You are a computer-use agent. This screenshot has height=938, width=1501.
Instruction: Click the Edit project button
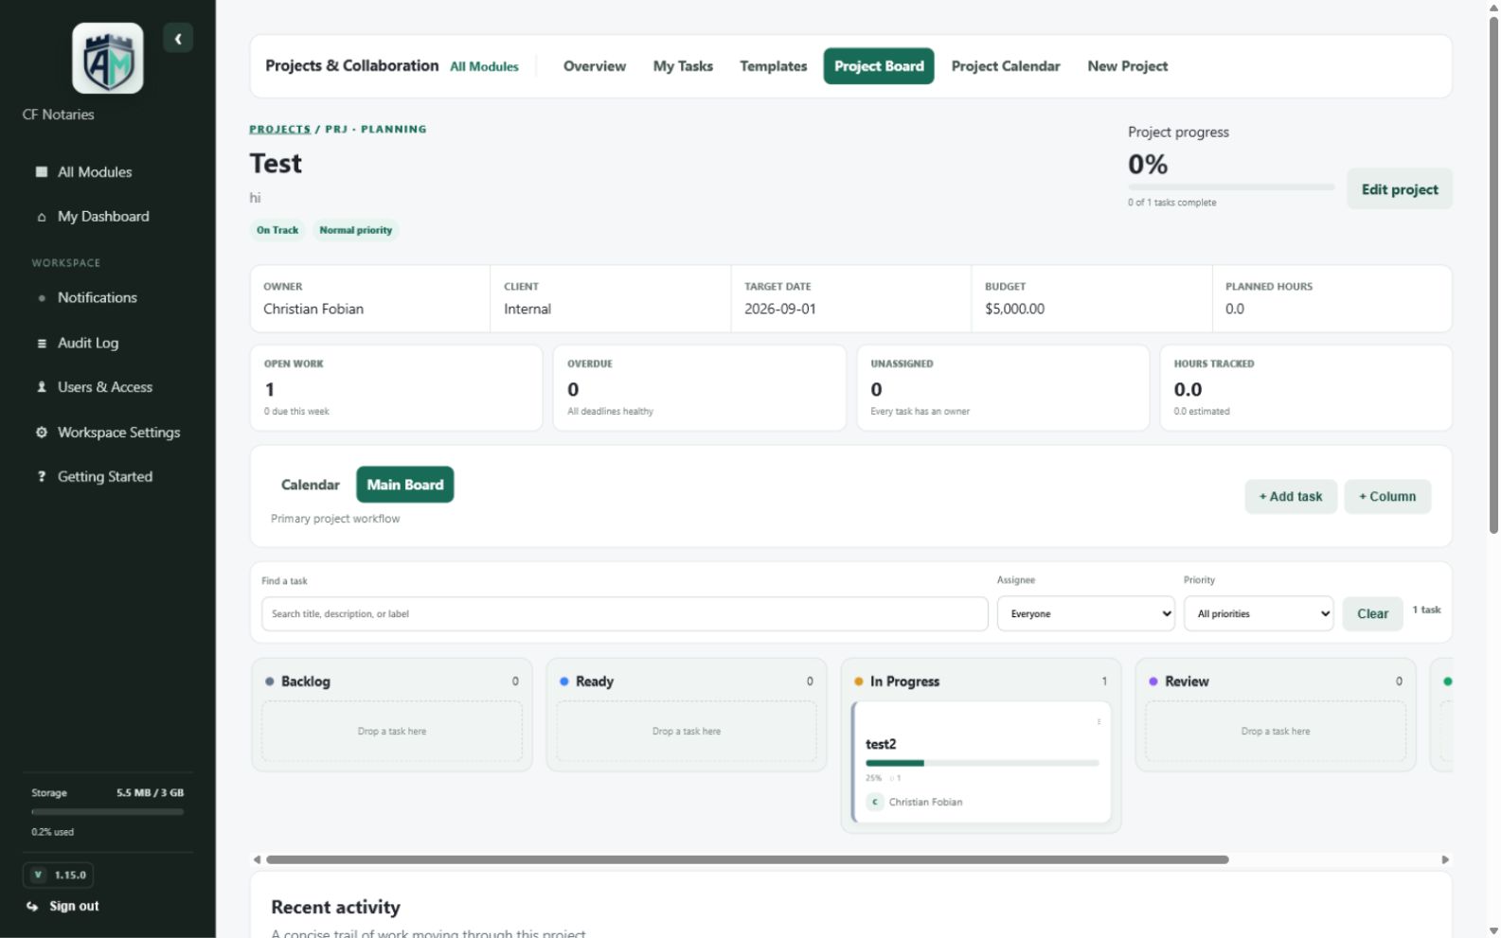pos(1400,189)
